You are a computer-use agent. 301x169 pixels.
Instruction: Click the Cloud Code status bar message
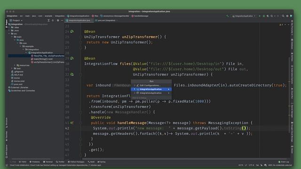tap(55, 165)
